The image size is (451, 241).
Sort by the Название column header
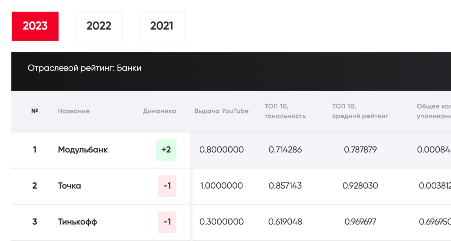coord(74,111)
